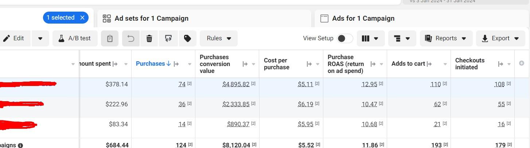This screenshot has height=148, width=530.
Task: Click the 14 purchases value
Action: [x=182, y=125]
